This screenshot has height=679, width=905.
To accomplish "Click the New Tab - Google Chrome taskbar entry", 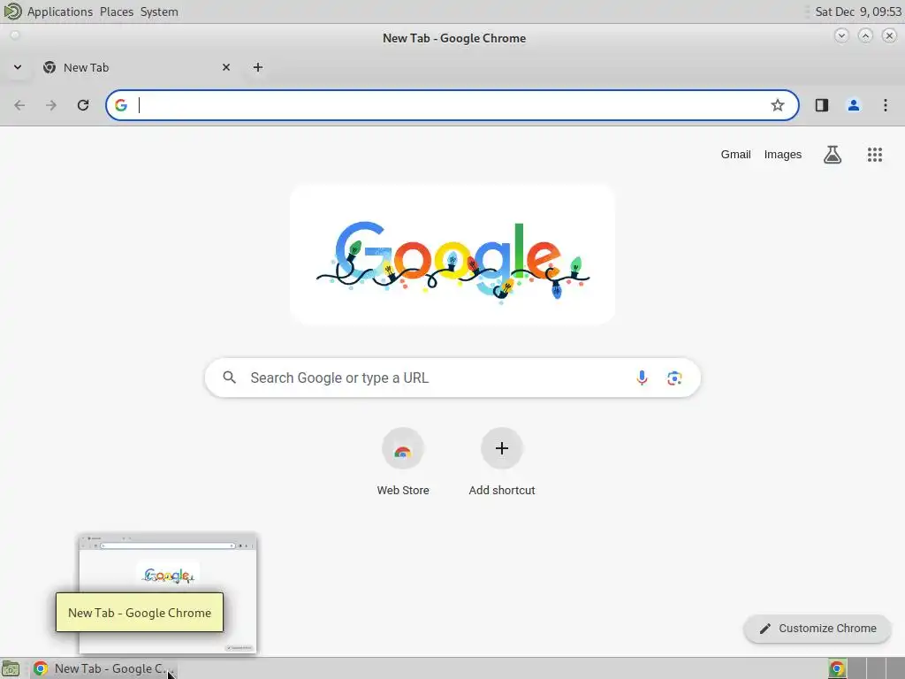I will point(104,668).
